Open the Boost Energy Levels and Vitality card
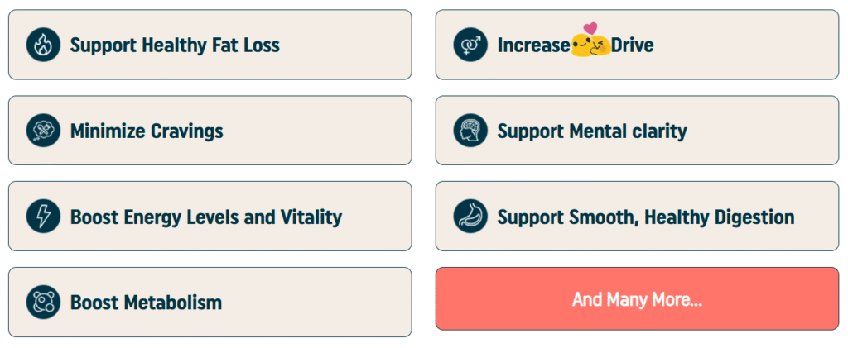The width and height of the screenshot is (848, 348). [210, 217]
